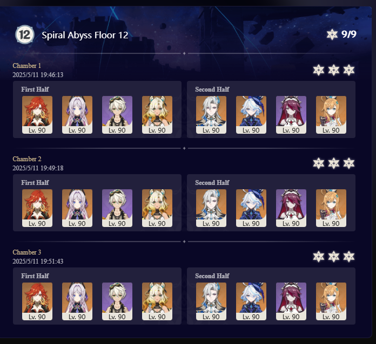Select red-haired character in Chamber 1 First Half
The image size is (376, 344).
37,115
